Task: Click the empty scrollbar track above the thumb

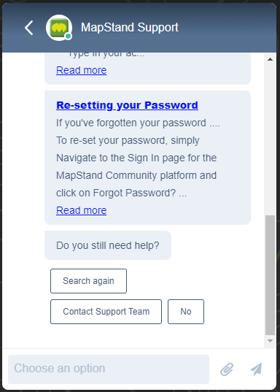Action: point(270,139)
